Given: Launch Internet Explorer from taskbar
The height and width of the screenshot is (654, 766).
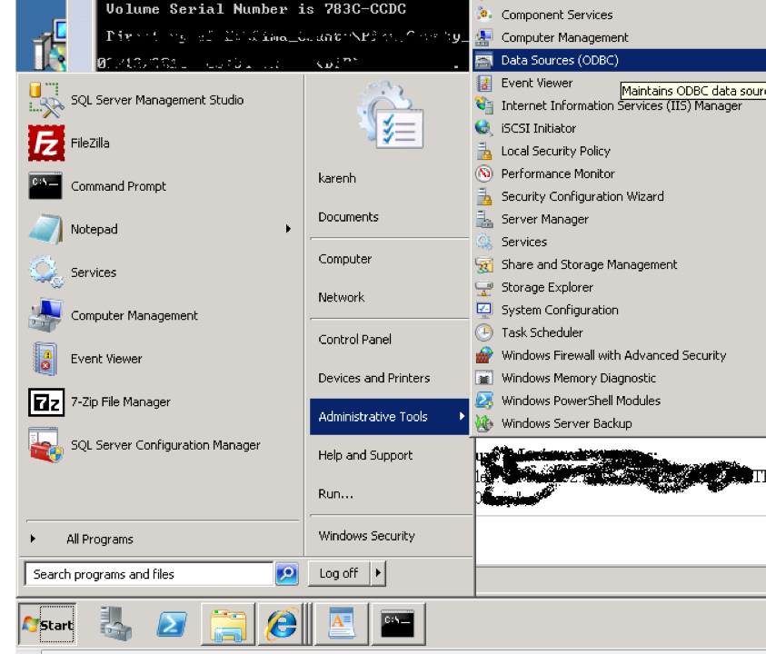Looking at the screenshot, I should [282, 624].
